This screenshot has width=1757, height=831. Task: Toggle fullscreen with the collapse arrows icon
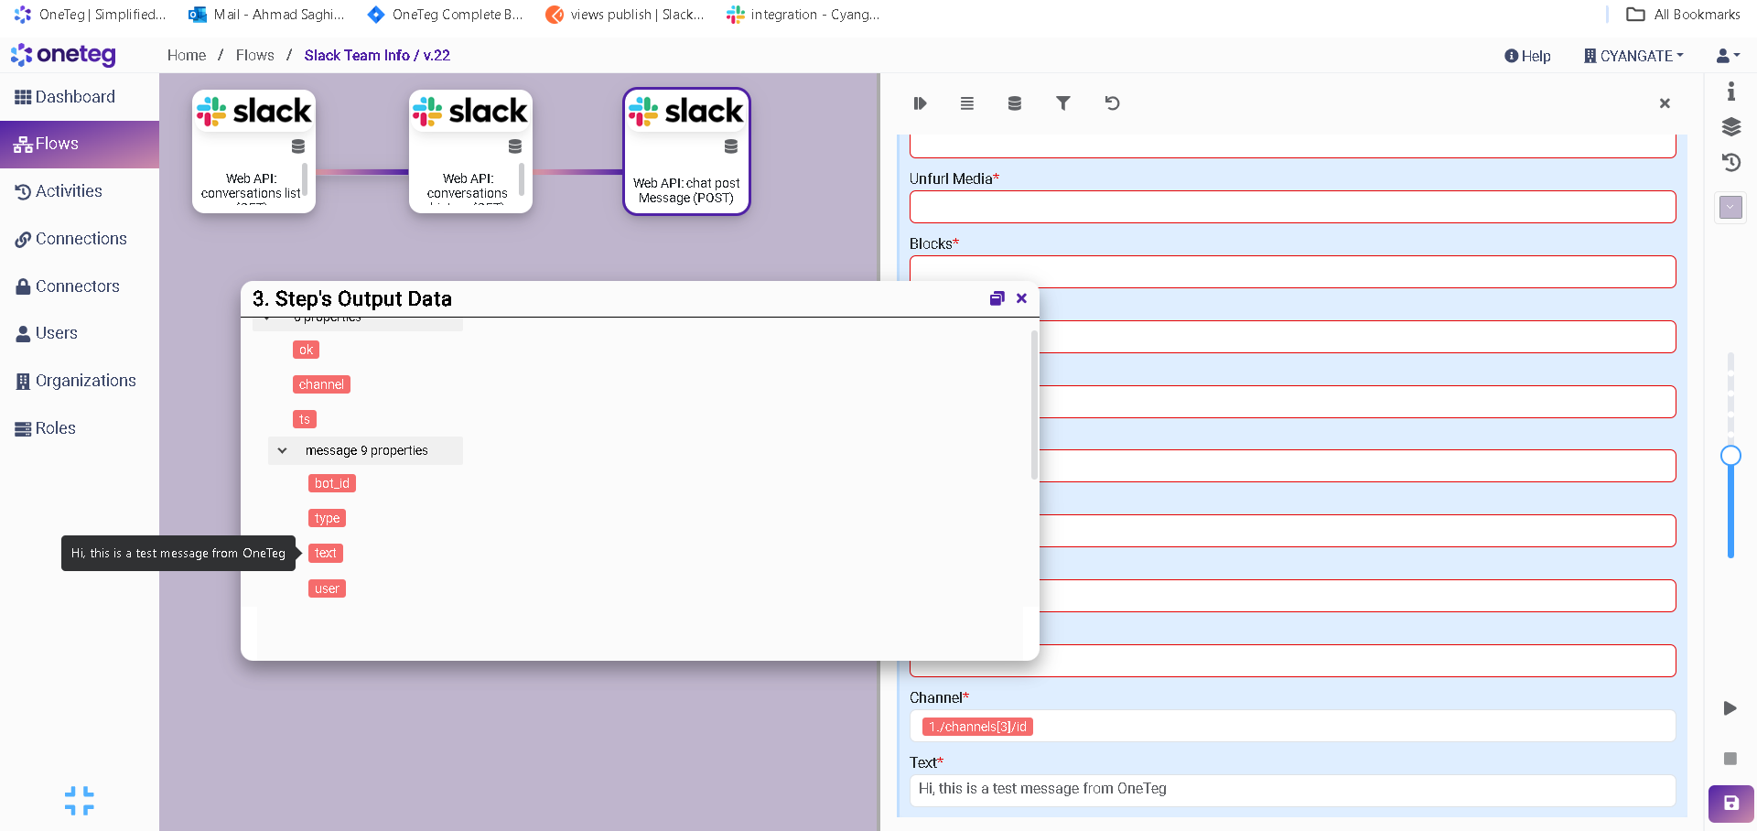80,801
